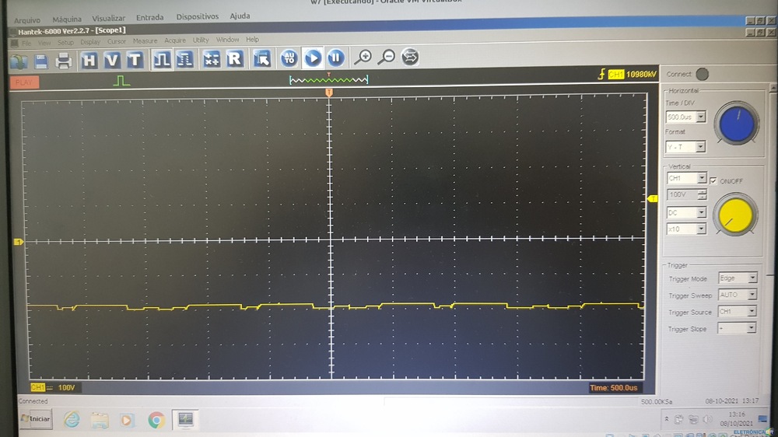The height and width of the screenshot is (437, 778).
Task: Select the CH1 ground level marker
Action: coord(19,242)
